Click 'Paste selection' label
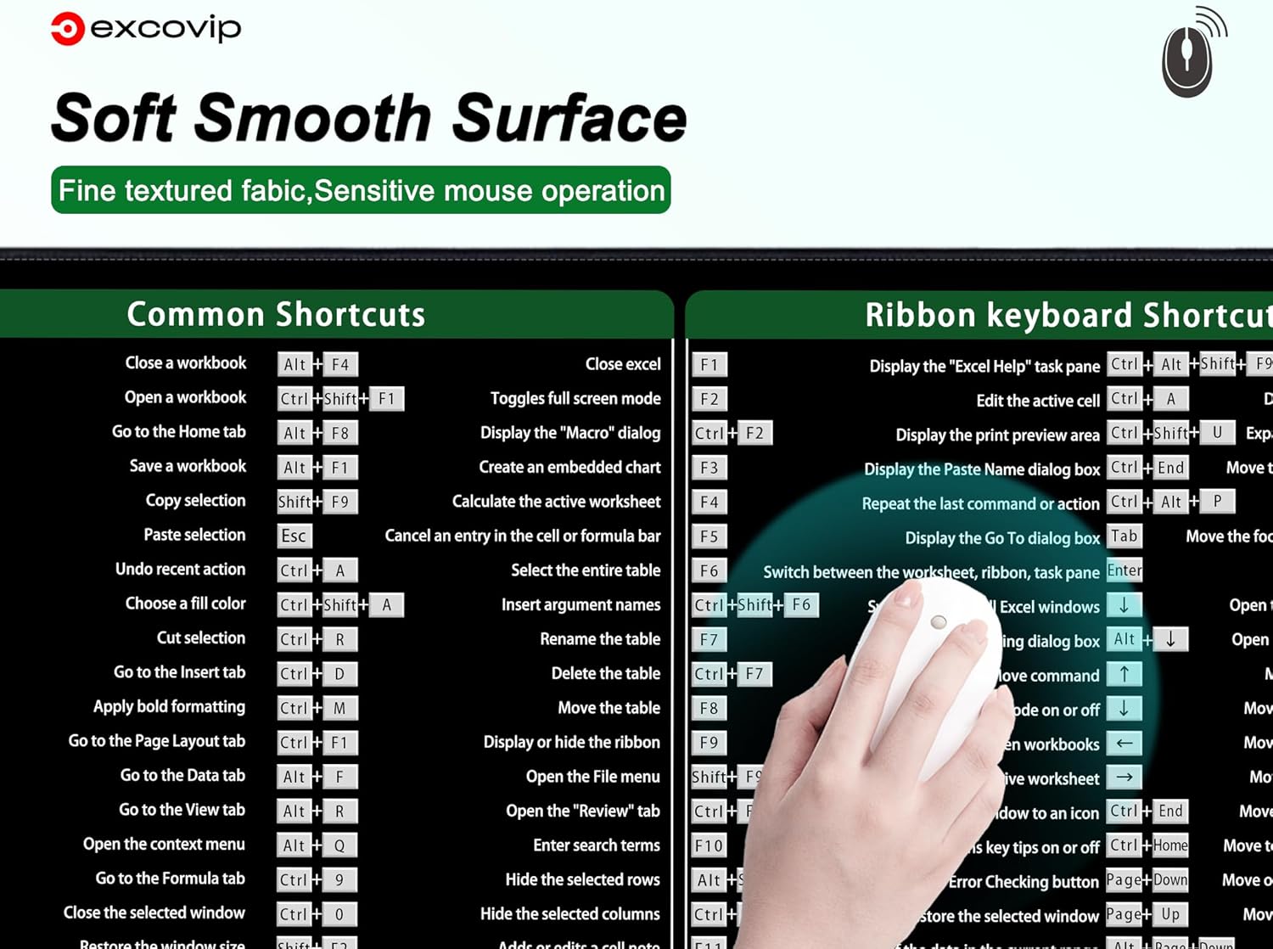The image size is (1273, 949). click(x=195, y=535)
